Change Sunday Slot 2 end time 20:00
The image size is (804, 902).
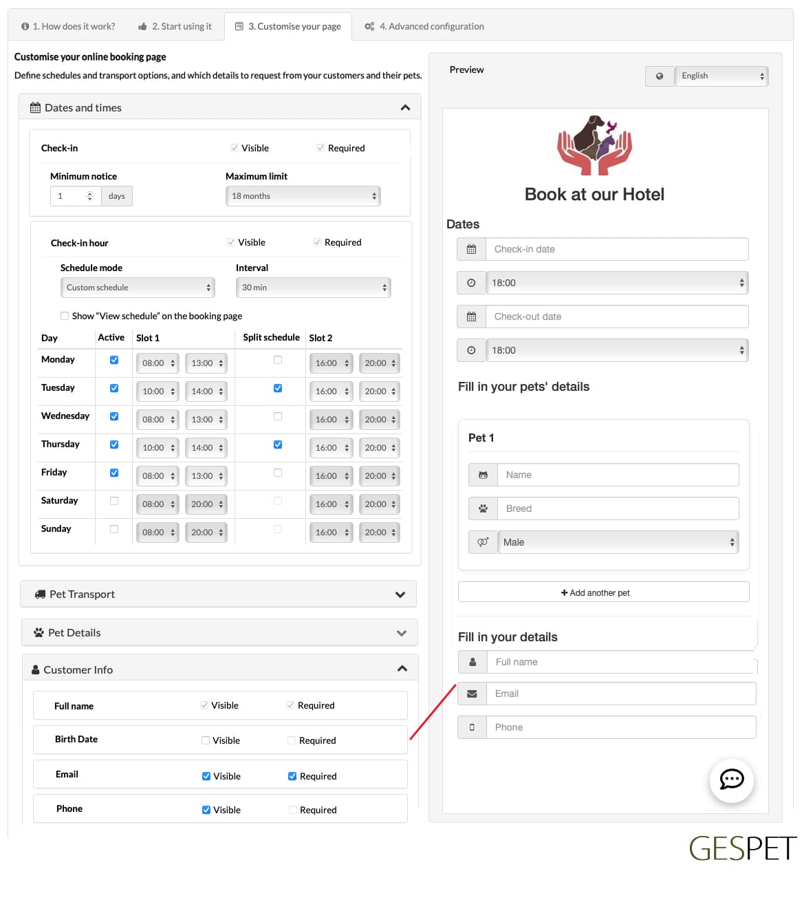(379, 533)
